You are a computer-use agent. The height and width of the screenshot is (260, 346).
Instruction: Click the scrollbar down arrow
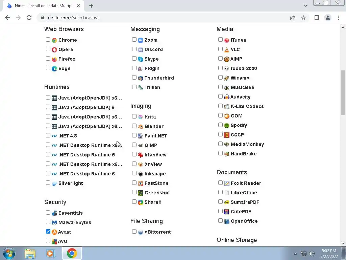[343, 243]
